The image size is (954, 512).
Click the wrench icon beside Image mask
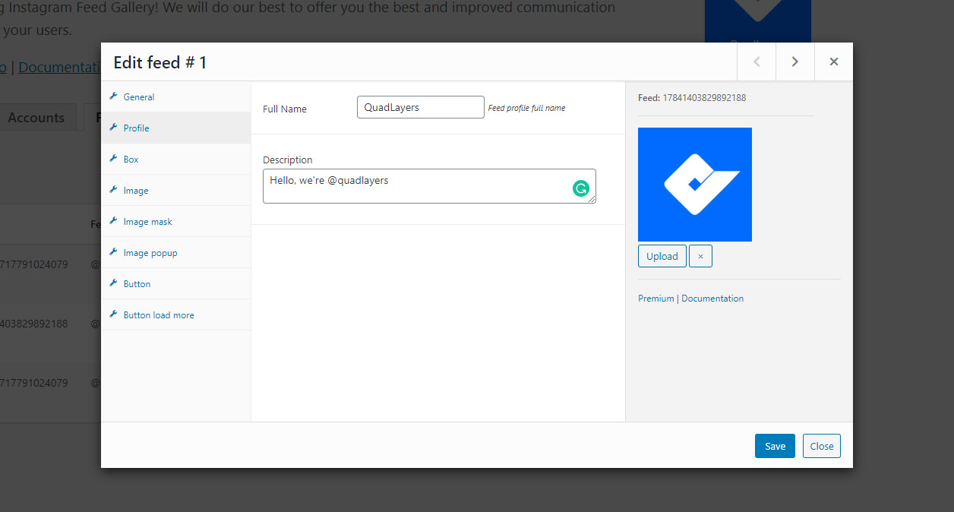pos(113,221)
